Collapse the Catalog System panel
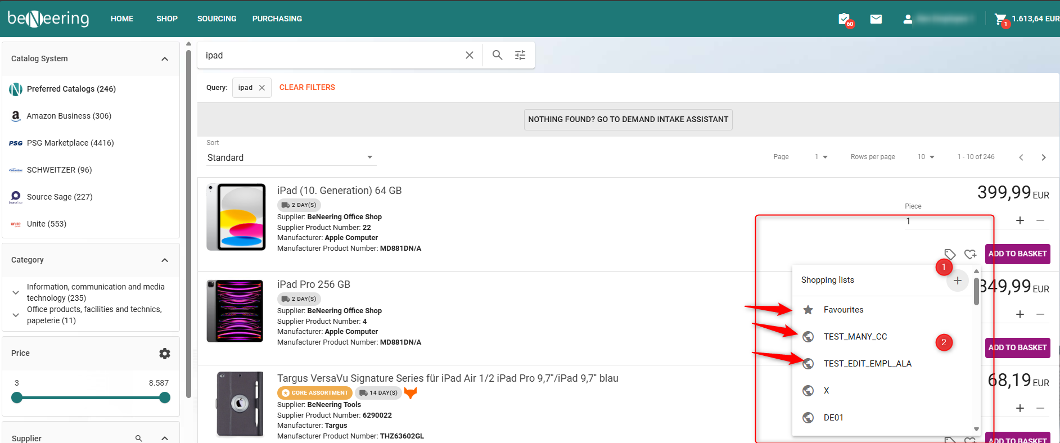This screenshot has width=1060, height=443. click(164, 59)
